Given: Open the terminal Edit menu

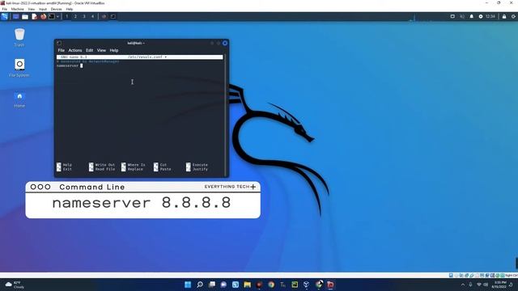Looking at the screenshot, I should point(90,50).
